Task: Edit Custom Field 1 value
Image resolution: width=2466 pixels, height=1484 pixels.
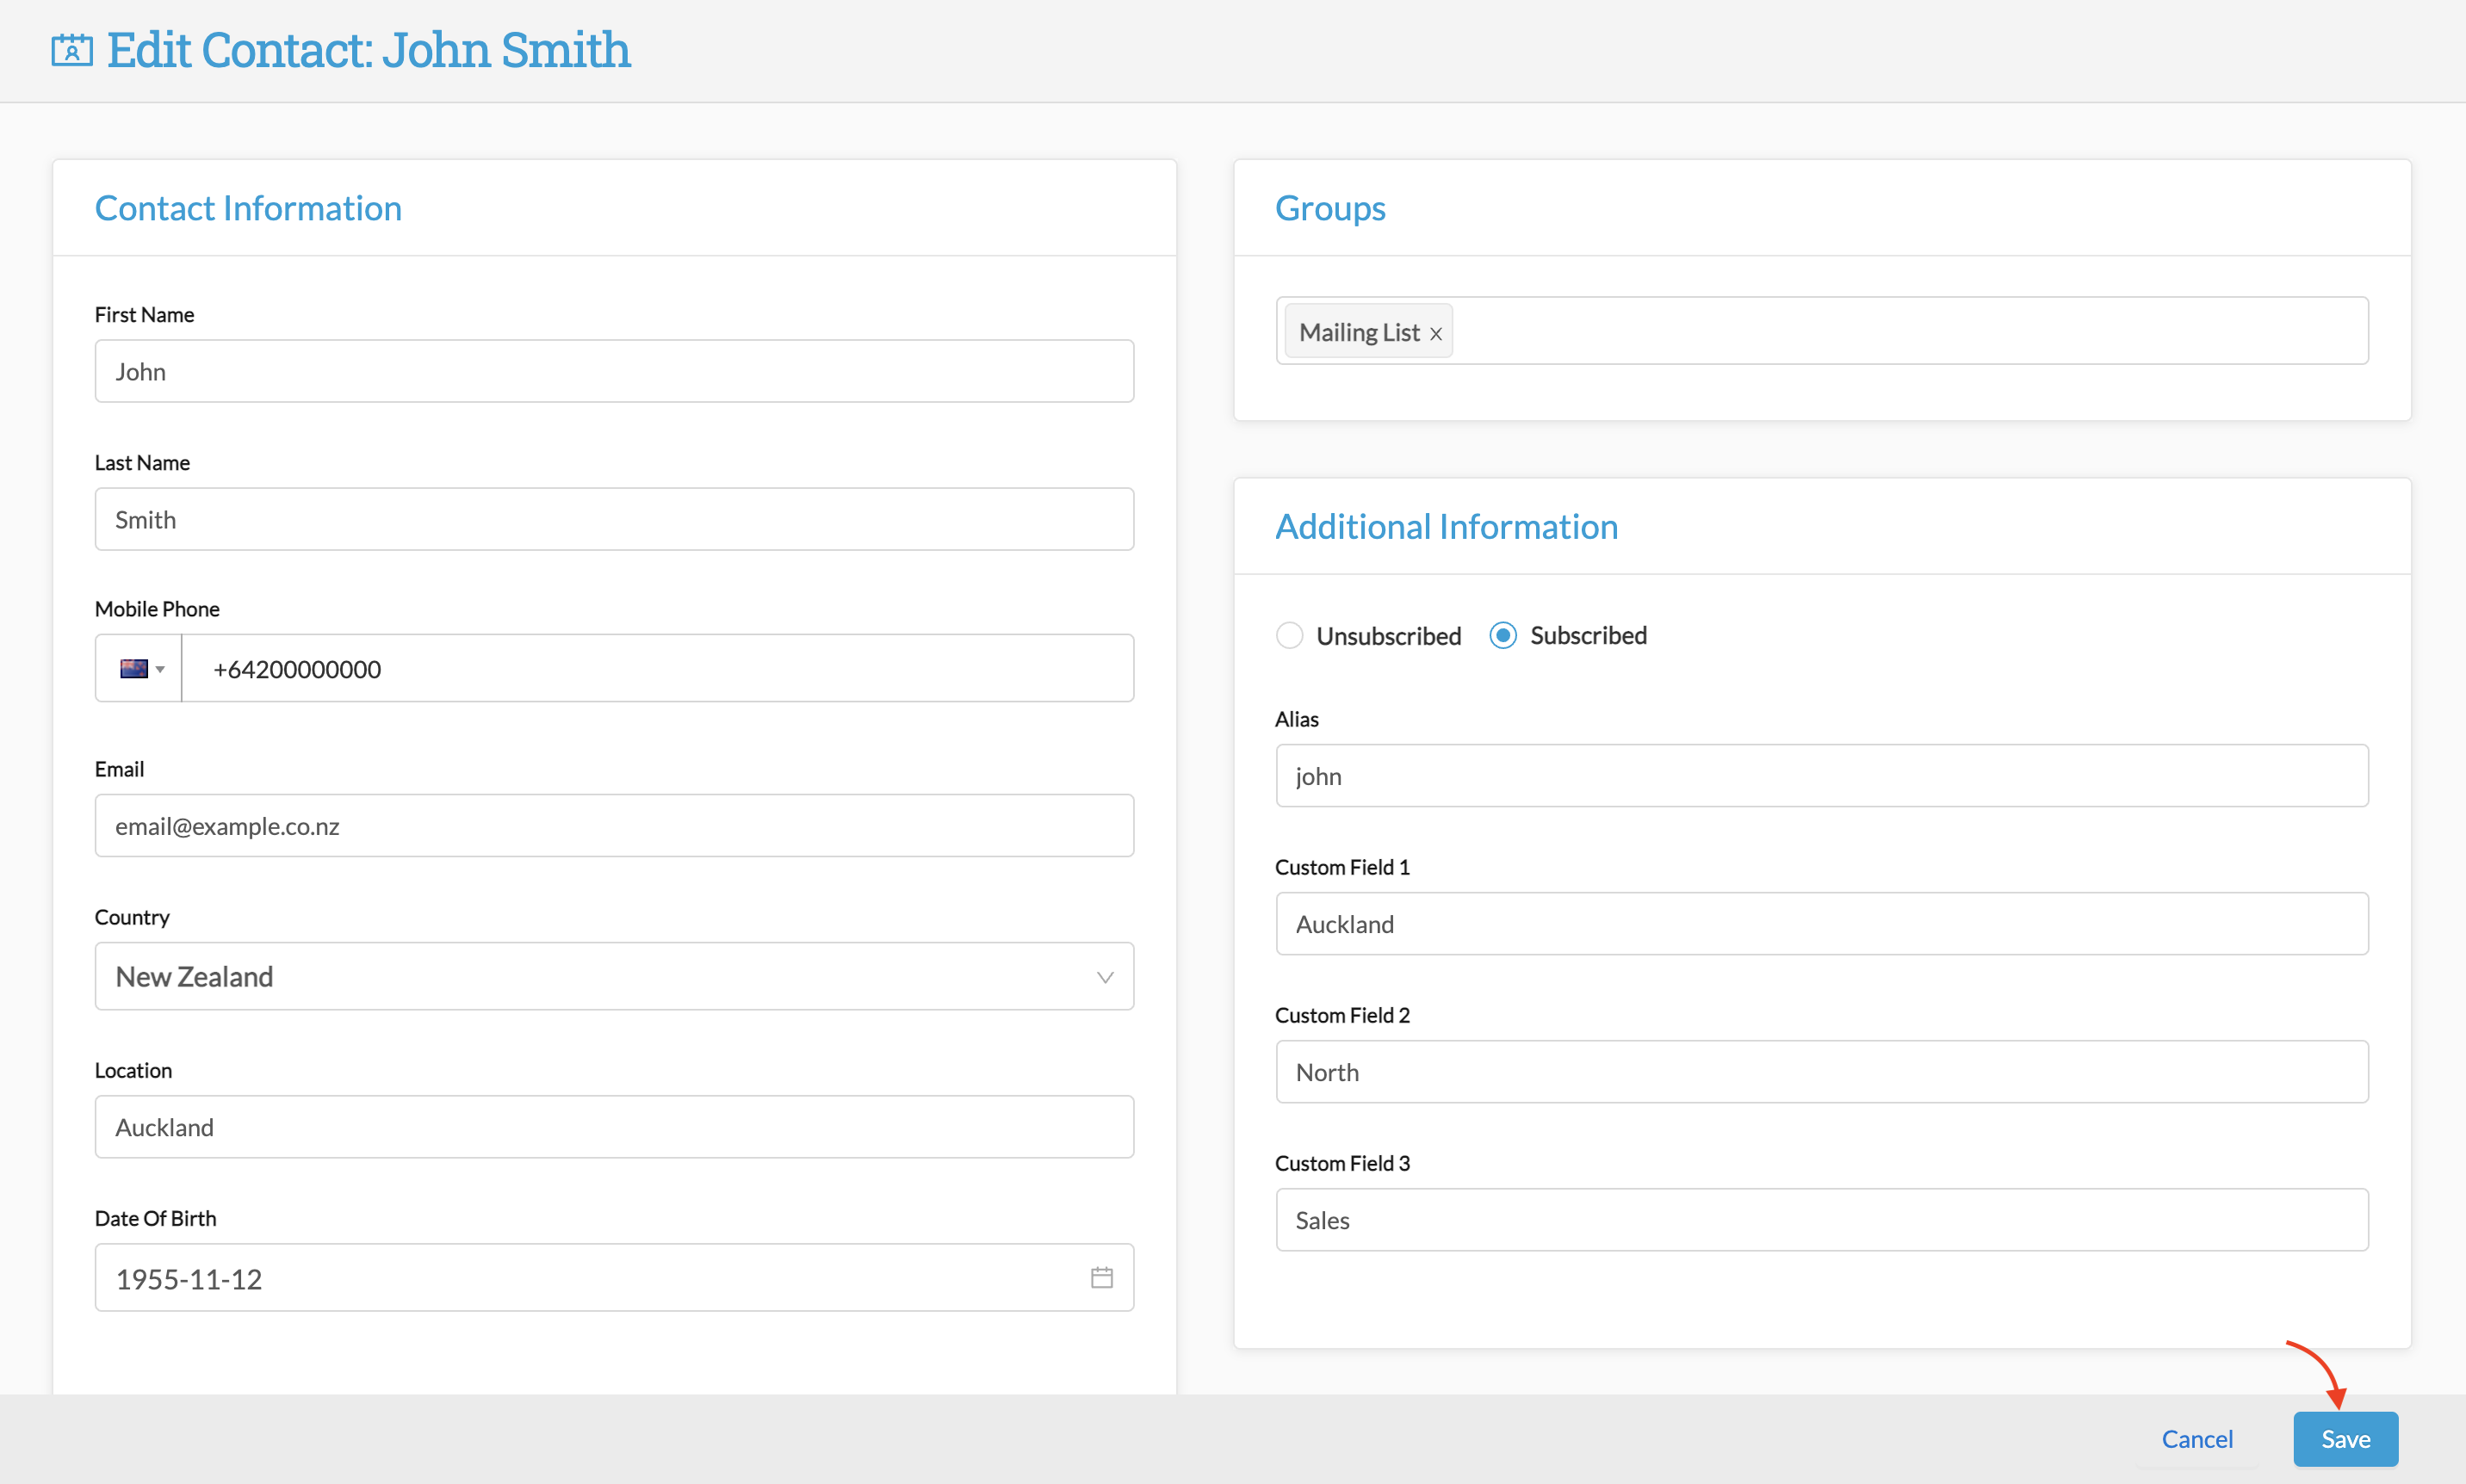Action: (x=1821, y=924)
